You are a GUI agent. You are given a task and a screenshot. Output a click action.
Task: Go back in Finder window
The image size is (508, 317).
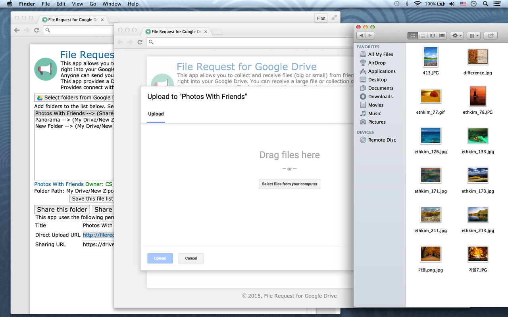[x=361, y=36]
